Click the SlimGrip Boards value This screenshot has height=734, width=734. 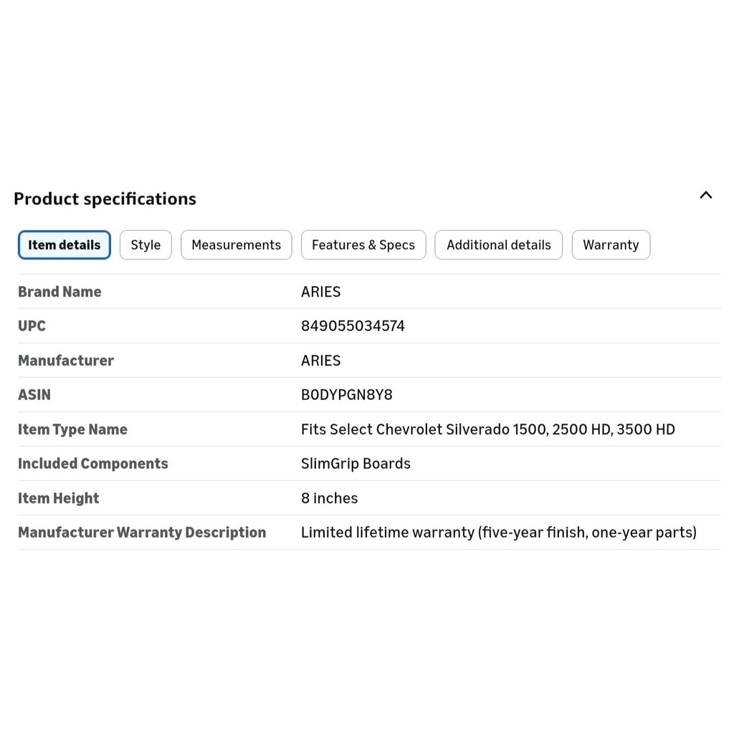pyautogui.click(x=356, y=464)
